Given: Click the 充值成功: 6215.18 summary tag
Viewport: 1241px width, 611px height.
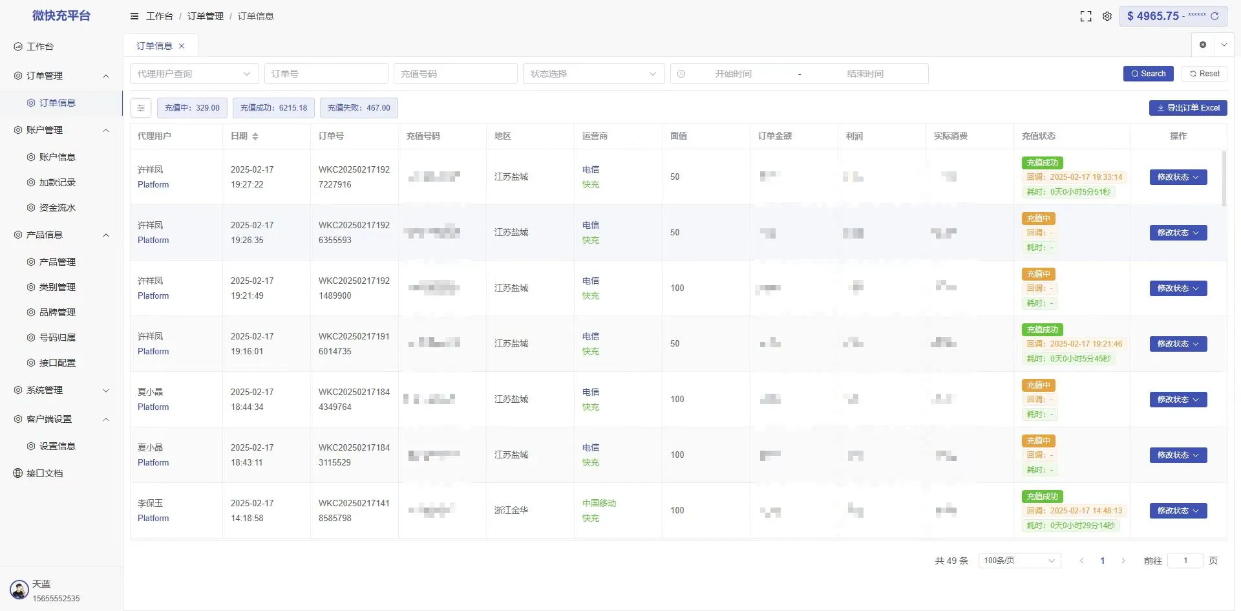Looking at the screenshot, I should click(273, 108).
